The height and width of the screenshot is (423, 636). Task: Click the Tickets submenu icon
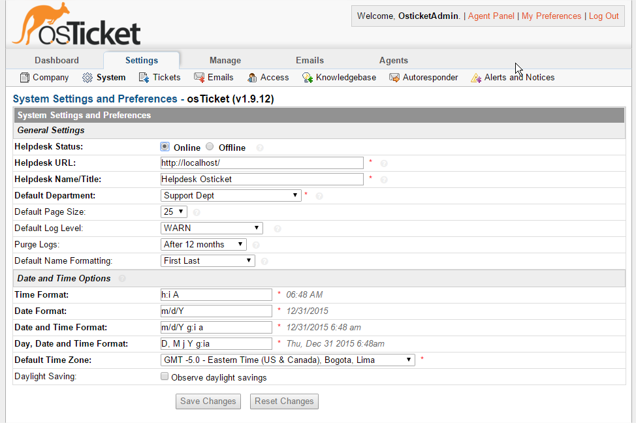[x=144, y=78]
